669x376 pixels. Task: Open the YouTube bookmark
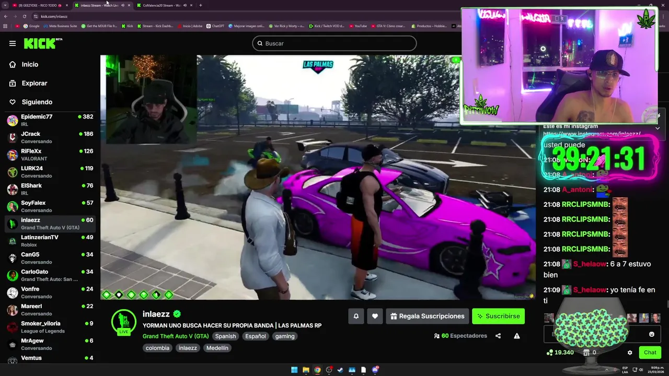358,26
